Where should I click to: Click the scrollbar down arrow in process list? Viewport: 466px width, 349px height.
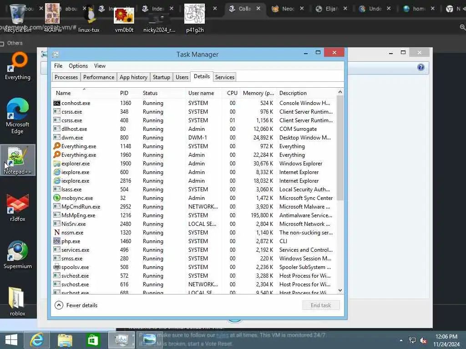point(340,290)
